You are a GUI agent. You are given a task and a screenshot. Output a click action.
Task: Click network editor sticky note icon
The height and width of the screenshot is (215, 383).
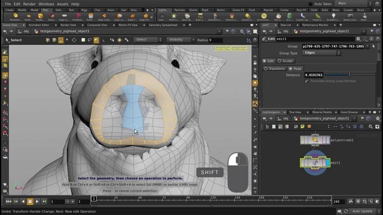302,127
